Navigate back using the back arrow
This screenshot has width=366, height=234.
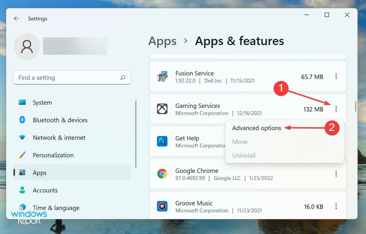16,18
